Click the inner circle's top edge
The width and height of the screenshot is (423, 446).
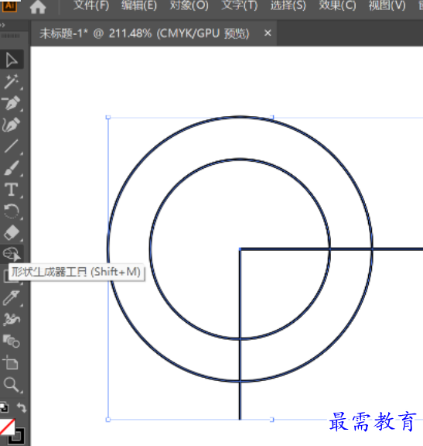tap(240, 159)
